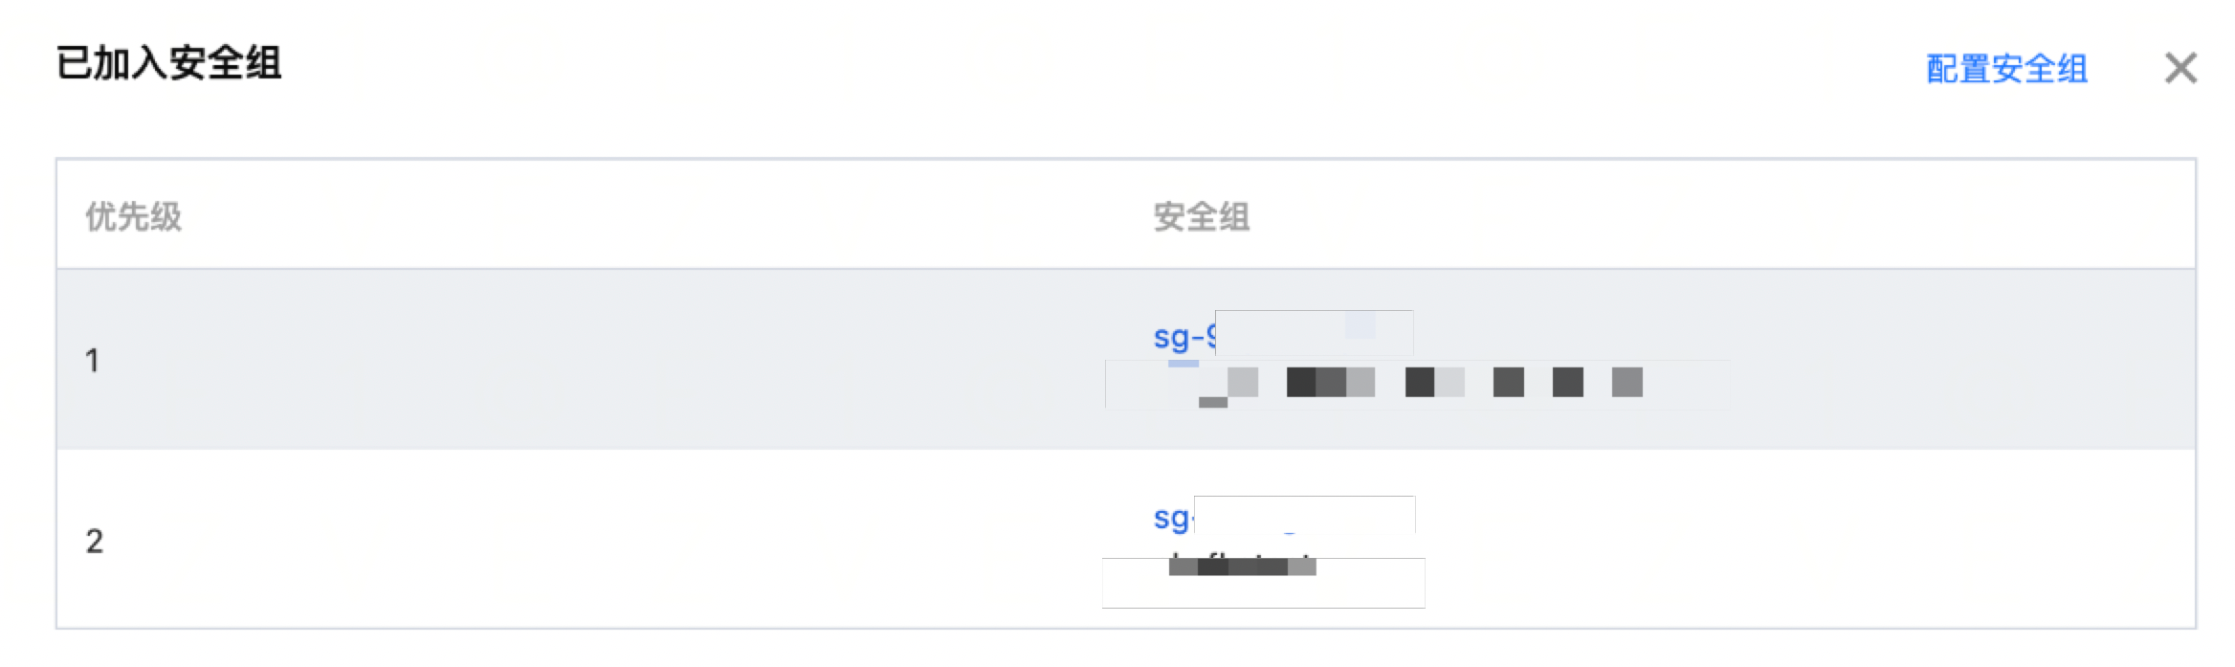Click the masked ID box in second row

click(x=1304, y=514)
